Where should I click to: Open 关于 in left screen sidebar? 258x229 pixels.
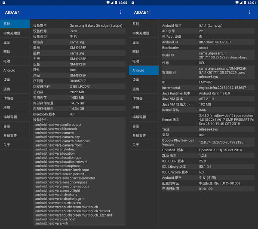pos(15,145)
